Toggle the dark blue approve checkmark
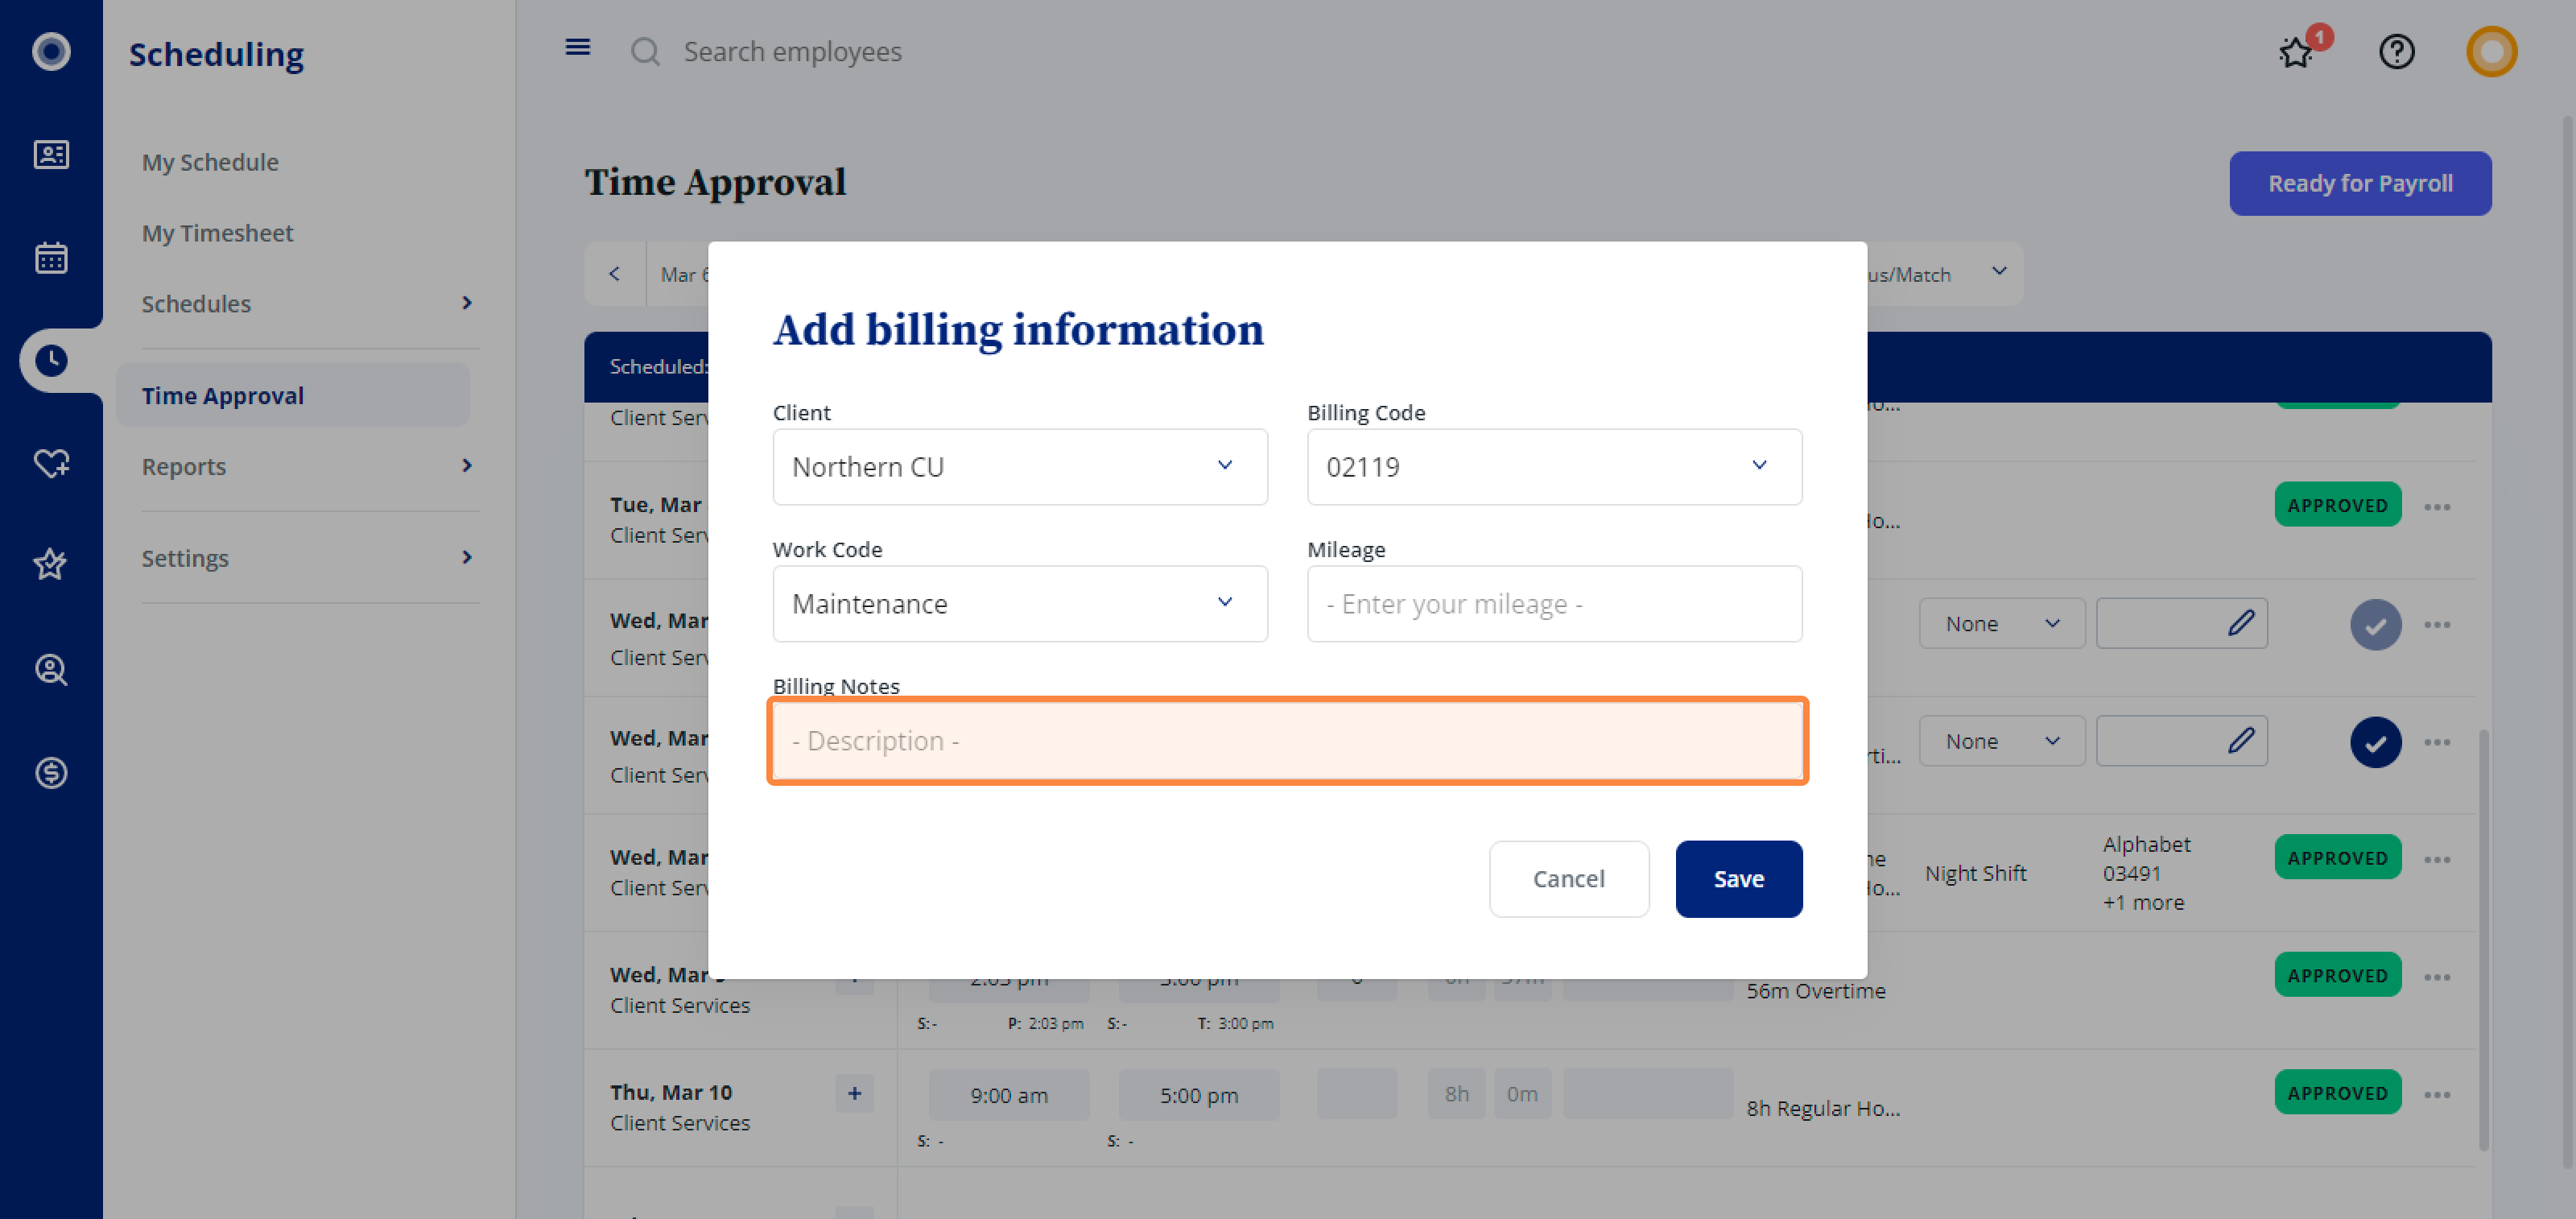 click(x=2375, y=742)
